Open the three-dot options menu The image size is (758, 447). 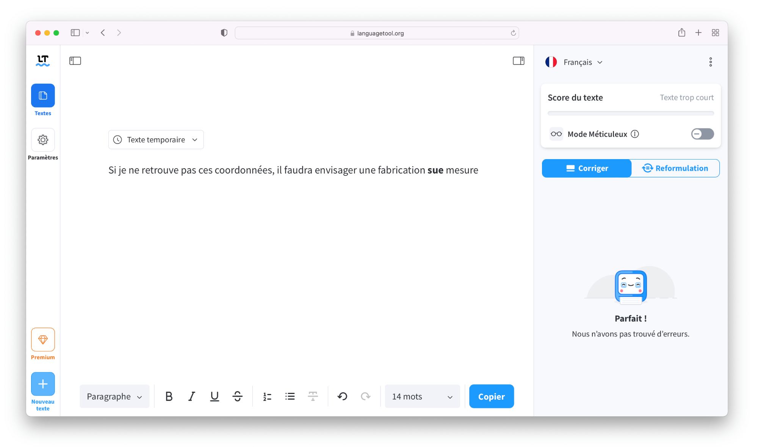tap(711, 62)
